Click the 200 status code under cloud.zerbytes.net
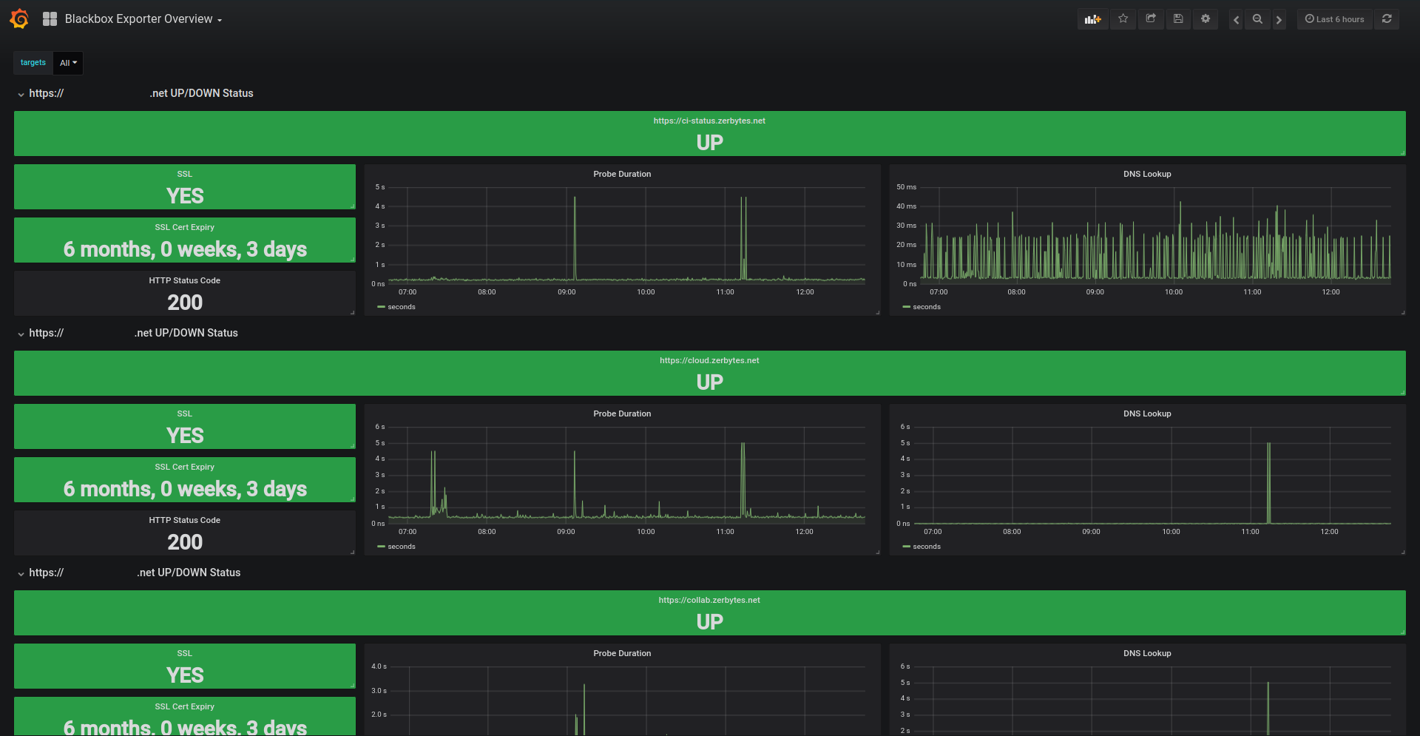This screenshot has height=736, width=1420. pos(185,542)
